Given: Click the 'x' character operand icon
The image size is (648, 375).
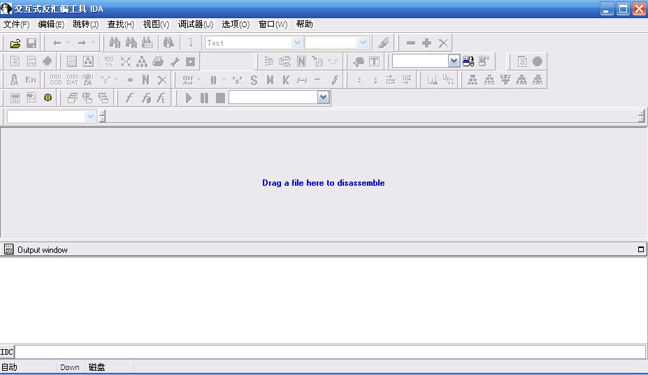Looking at the screenshot, I should (237, 80).
